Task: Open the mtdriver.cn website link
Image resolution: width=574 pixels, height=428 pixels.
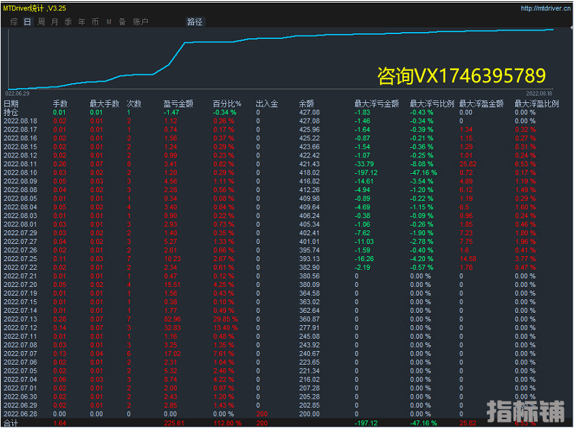Action: (545, 9)
